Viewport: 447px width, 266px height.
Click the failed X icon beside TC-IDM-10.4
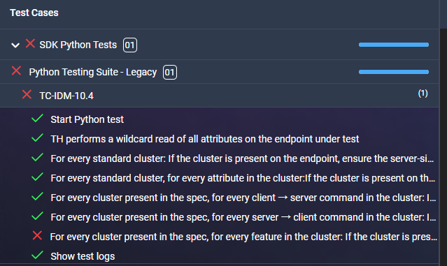(27, 94)
